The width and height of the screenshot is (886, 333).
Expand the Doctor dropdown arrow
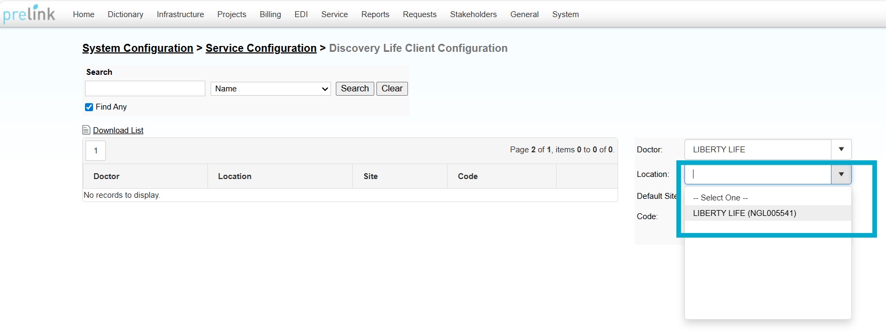841,150
